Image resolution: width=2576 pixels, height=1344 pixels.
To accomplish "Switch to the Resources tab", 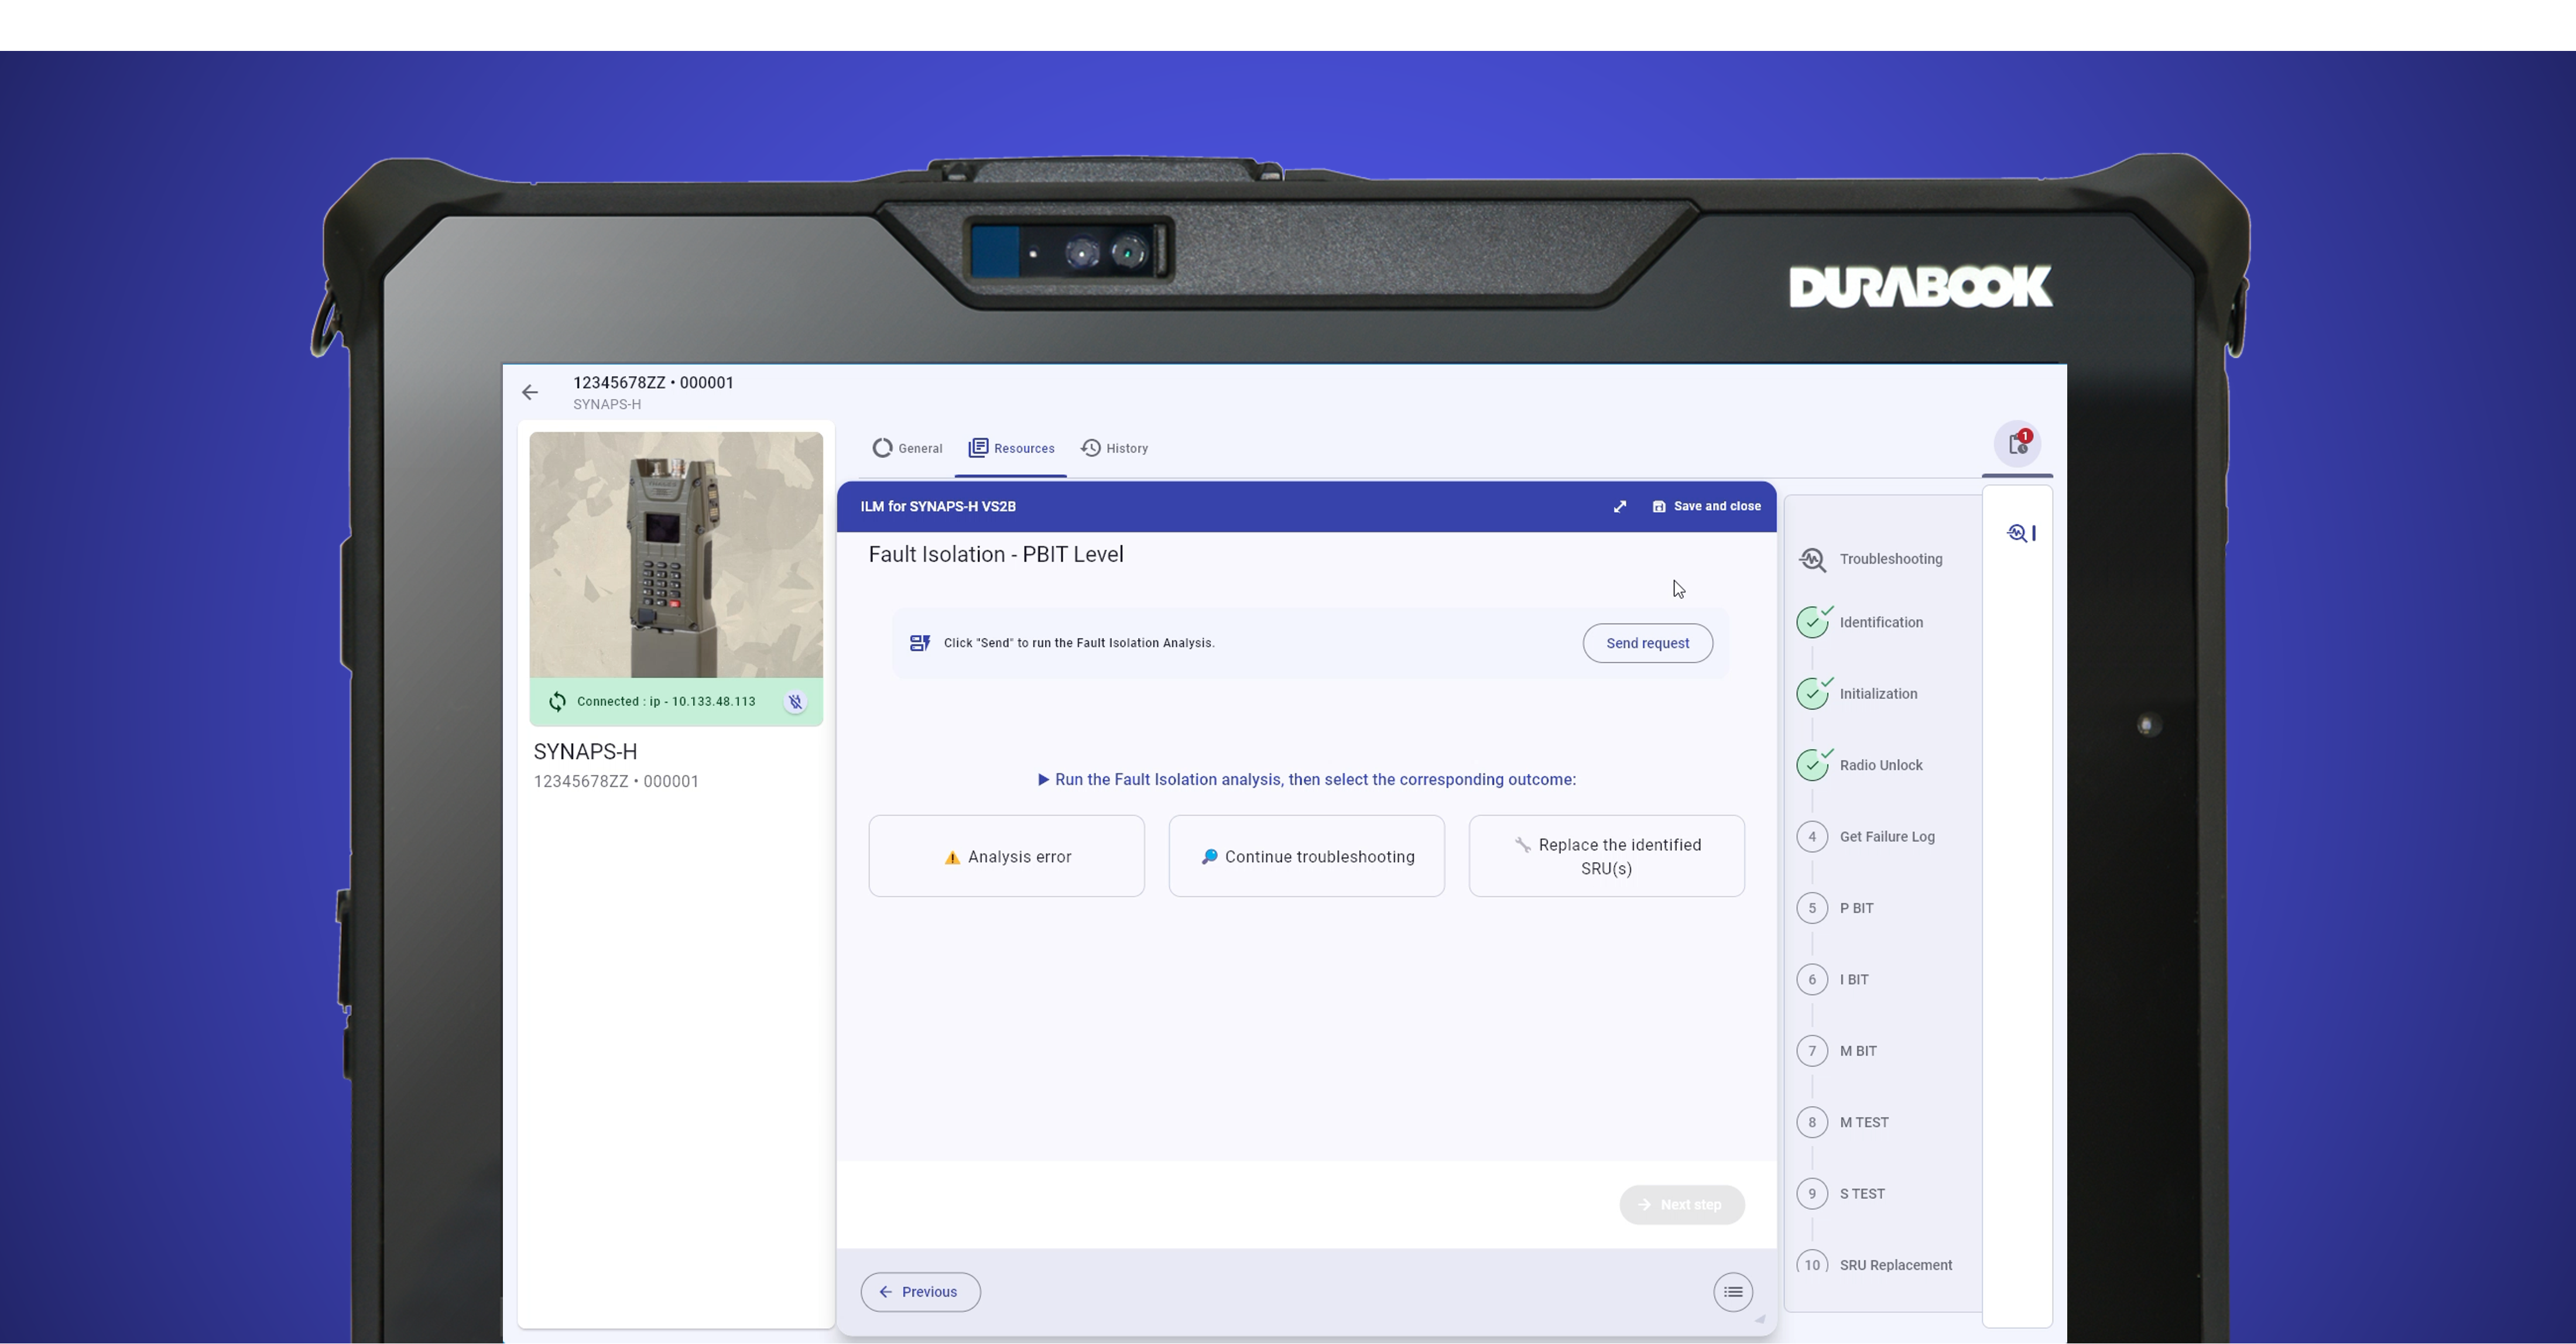I will click(1011, 448).
